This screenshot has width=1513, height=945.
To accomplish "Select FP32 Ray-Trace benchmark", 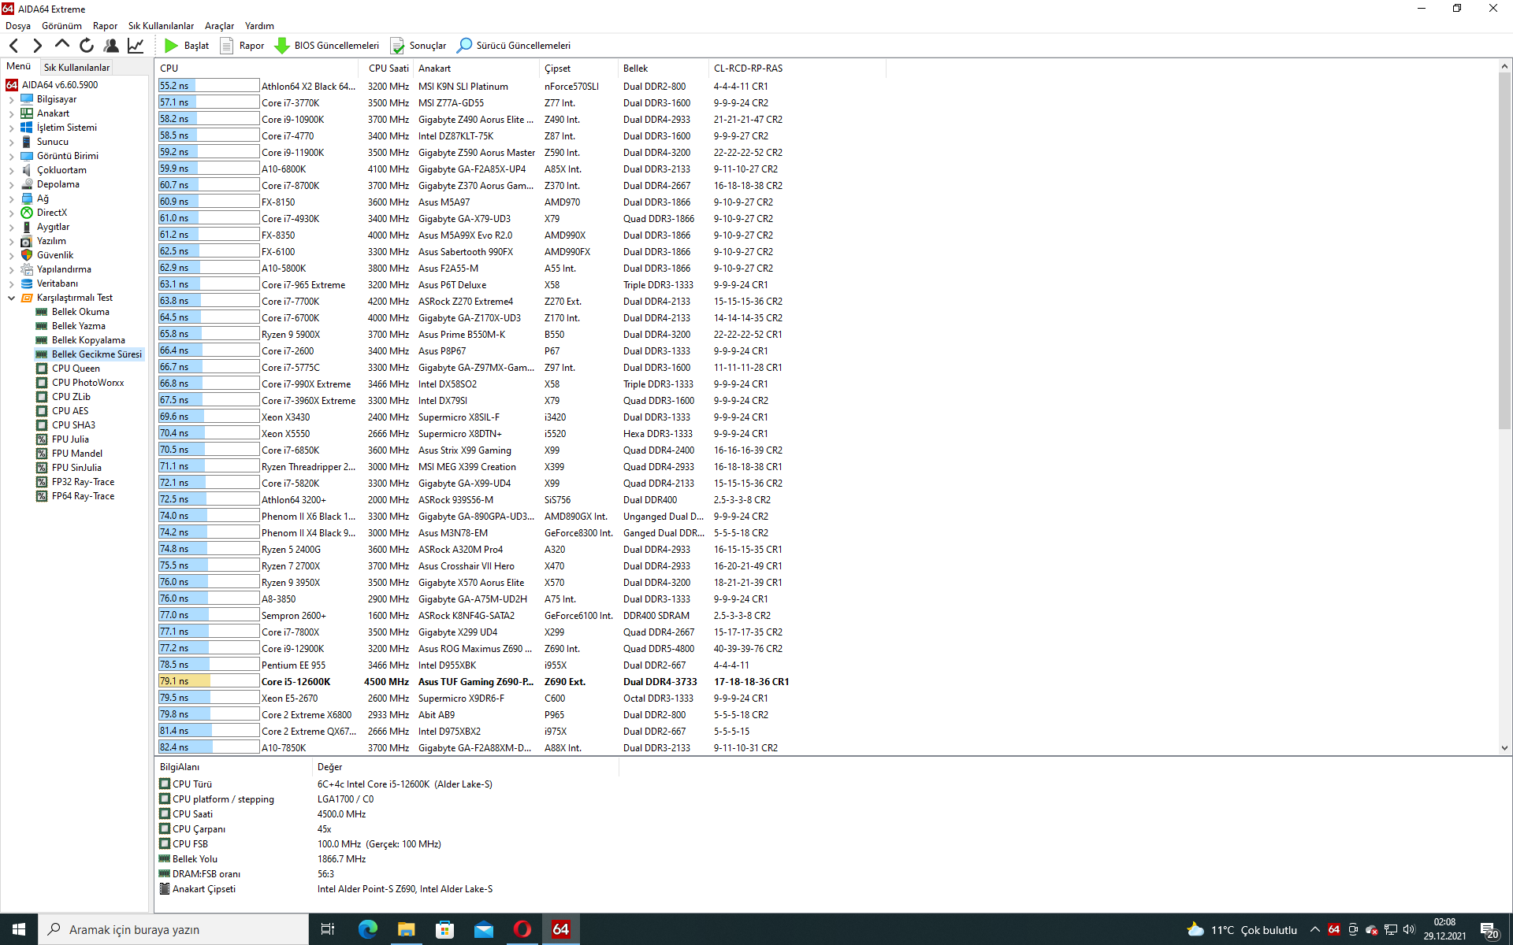I will tap(83, 482).
